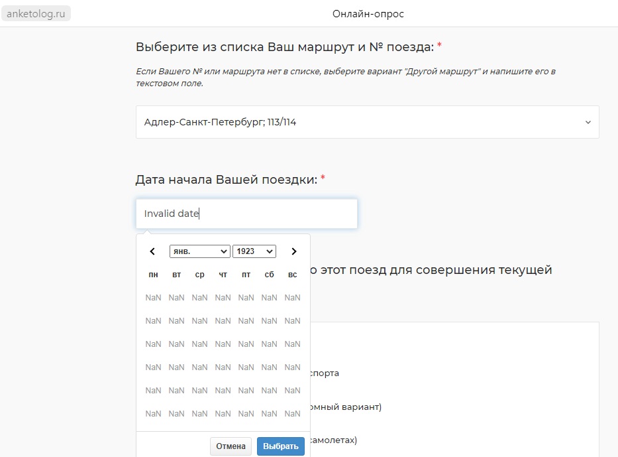Screen dimensions: 618x457
Task: Go to next month in calendar
Action: (294, 251)
